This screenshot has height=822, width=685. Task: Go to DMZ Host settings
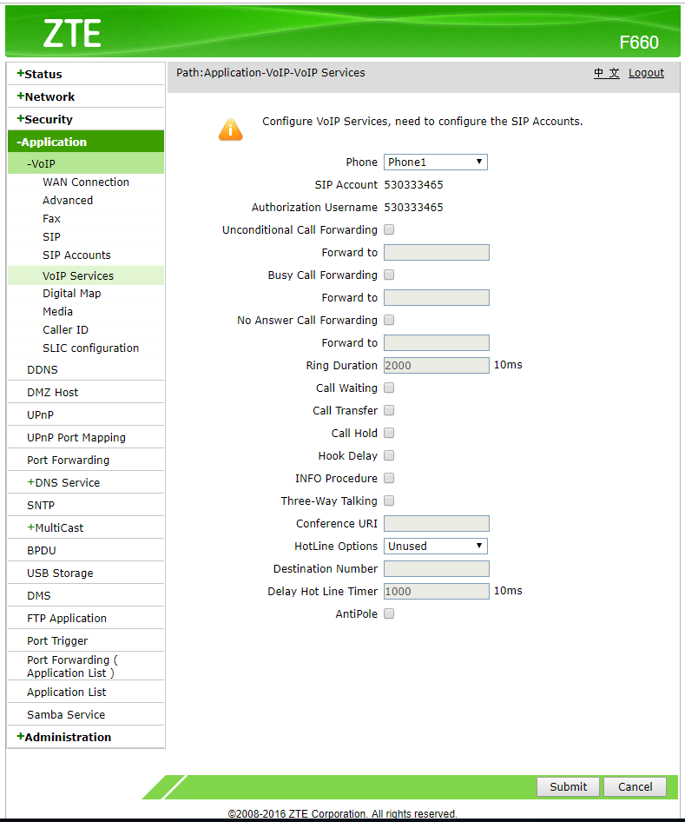tap(52, 392)
